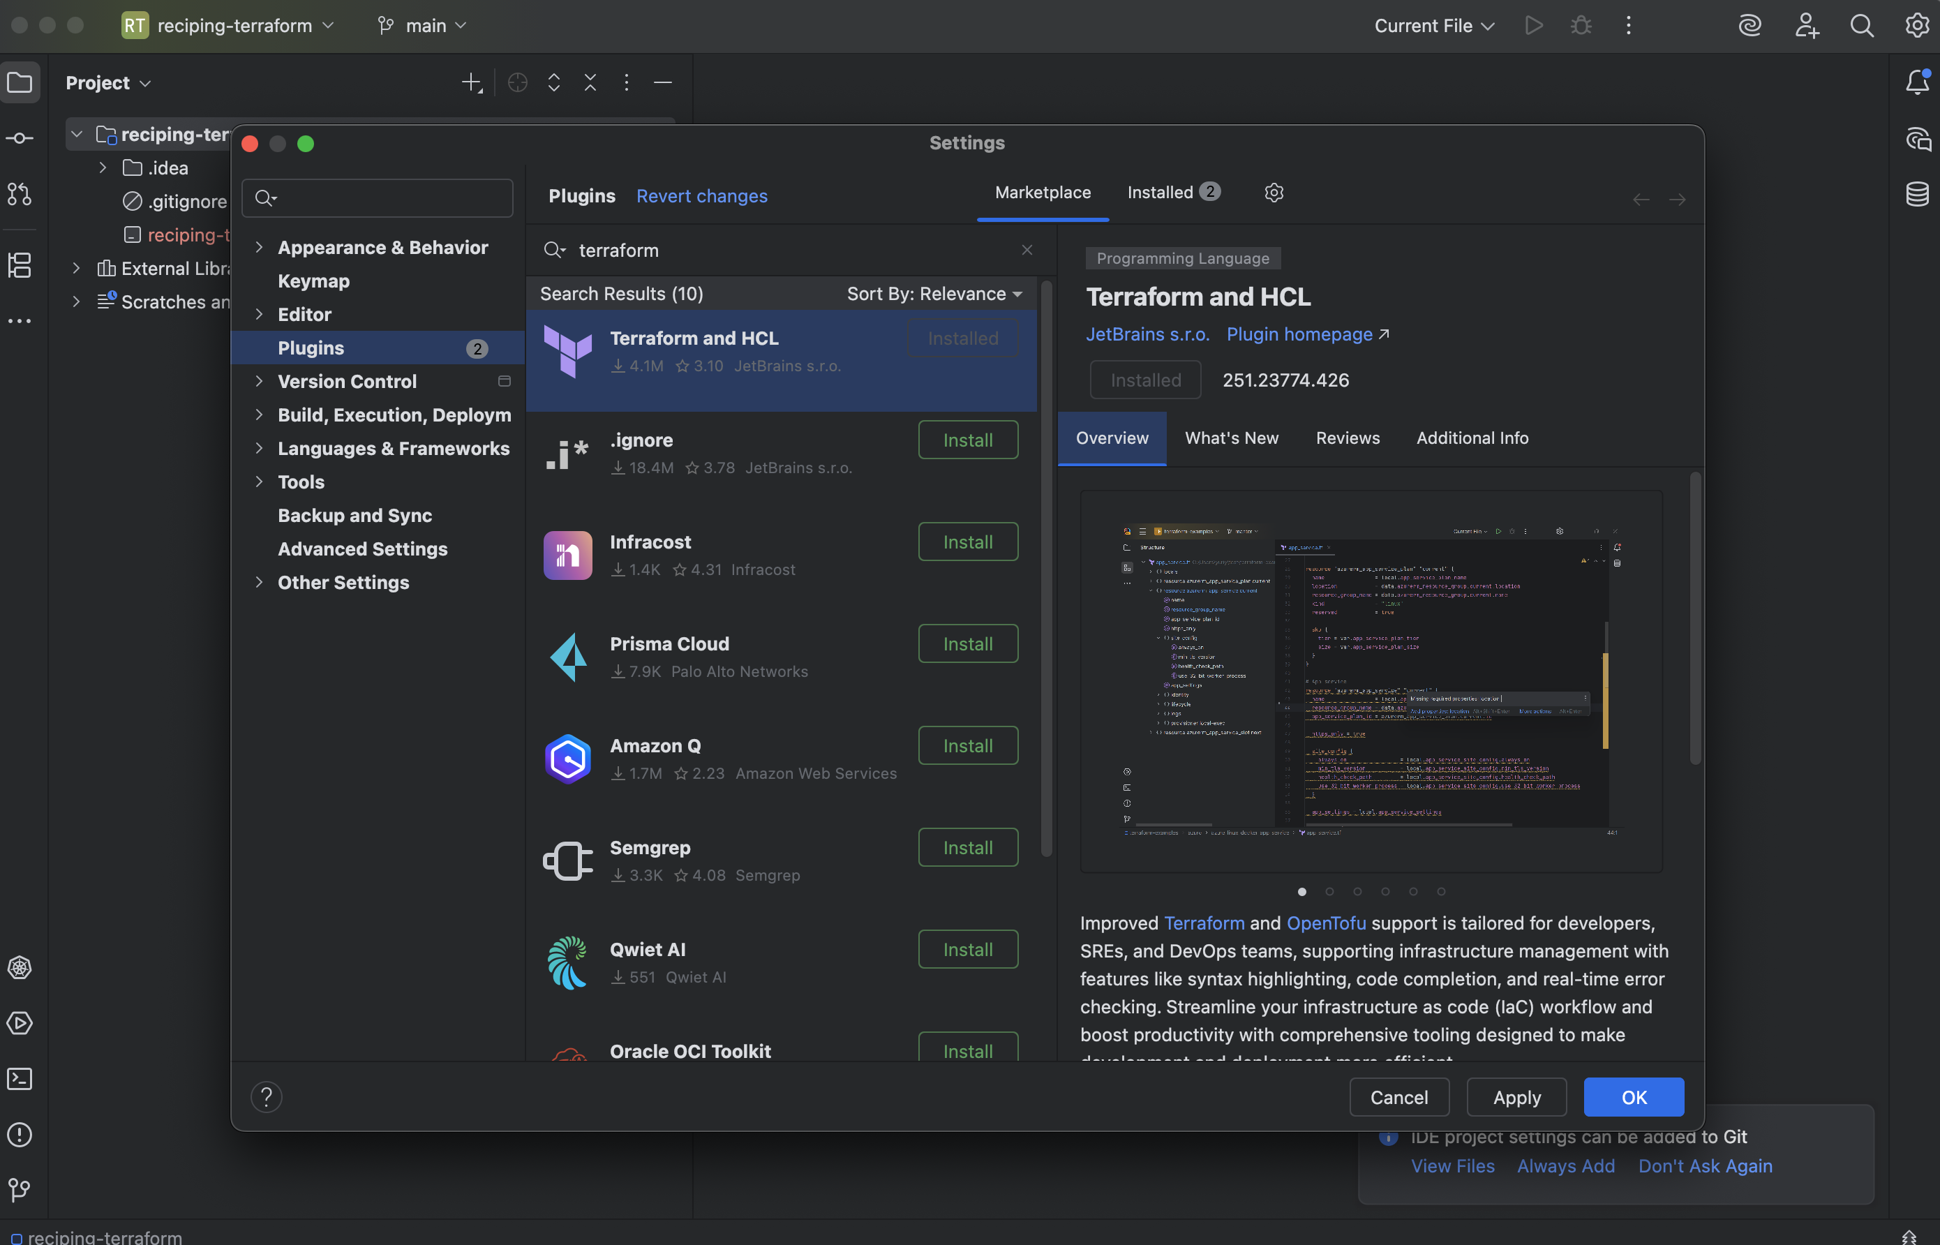Open the Sort By Relevance dropdown
Screen dimensions: 1940x1245
pos(934,294)
